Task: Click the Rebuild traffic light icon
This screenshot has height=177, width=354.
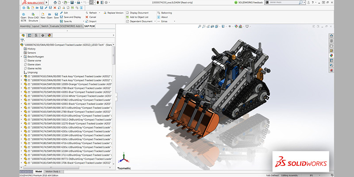Action: click(97, 3)
